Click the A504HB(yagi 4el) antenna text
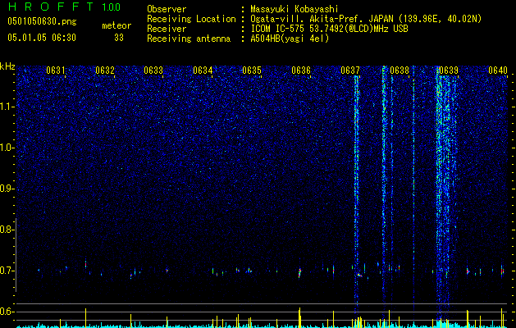516x328 pixels. tap(290, 39)
